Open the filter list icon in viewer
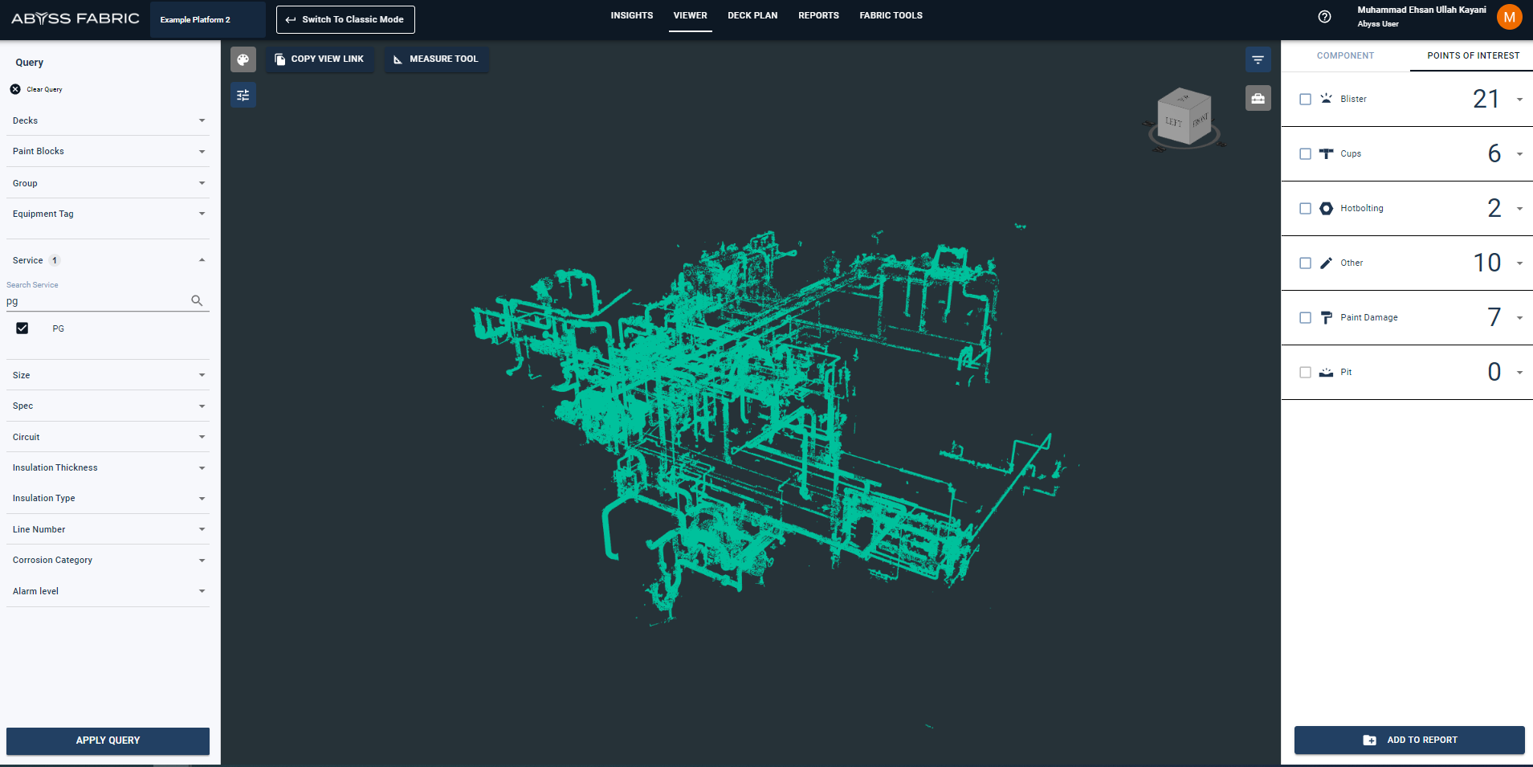 coord(1258,59)
